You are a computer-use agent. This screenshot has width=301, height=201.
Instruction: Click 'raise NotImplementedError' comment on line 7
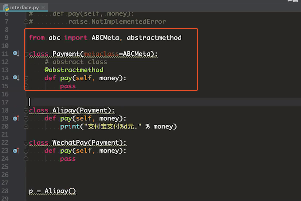pos(117,21)
